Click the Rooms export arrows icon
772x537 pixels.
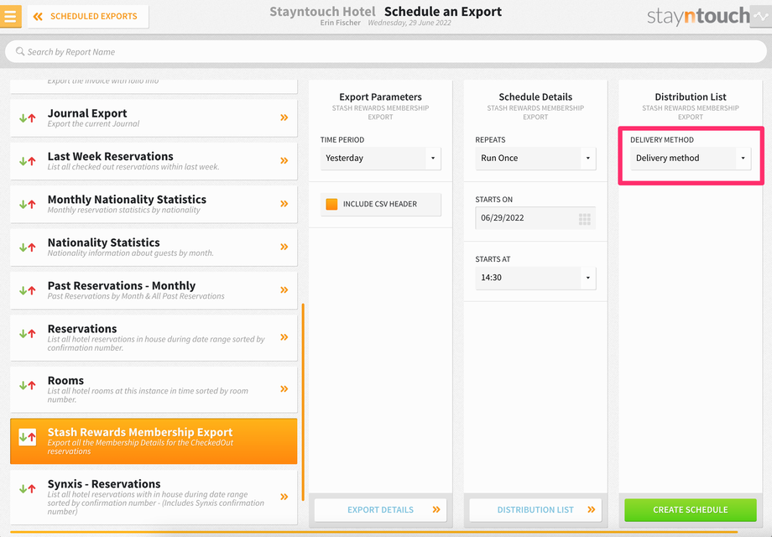tap(28, 385)
